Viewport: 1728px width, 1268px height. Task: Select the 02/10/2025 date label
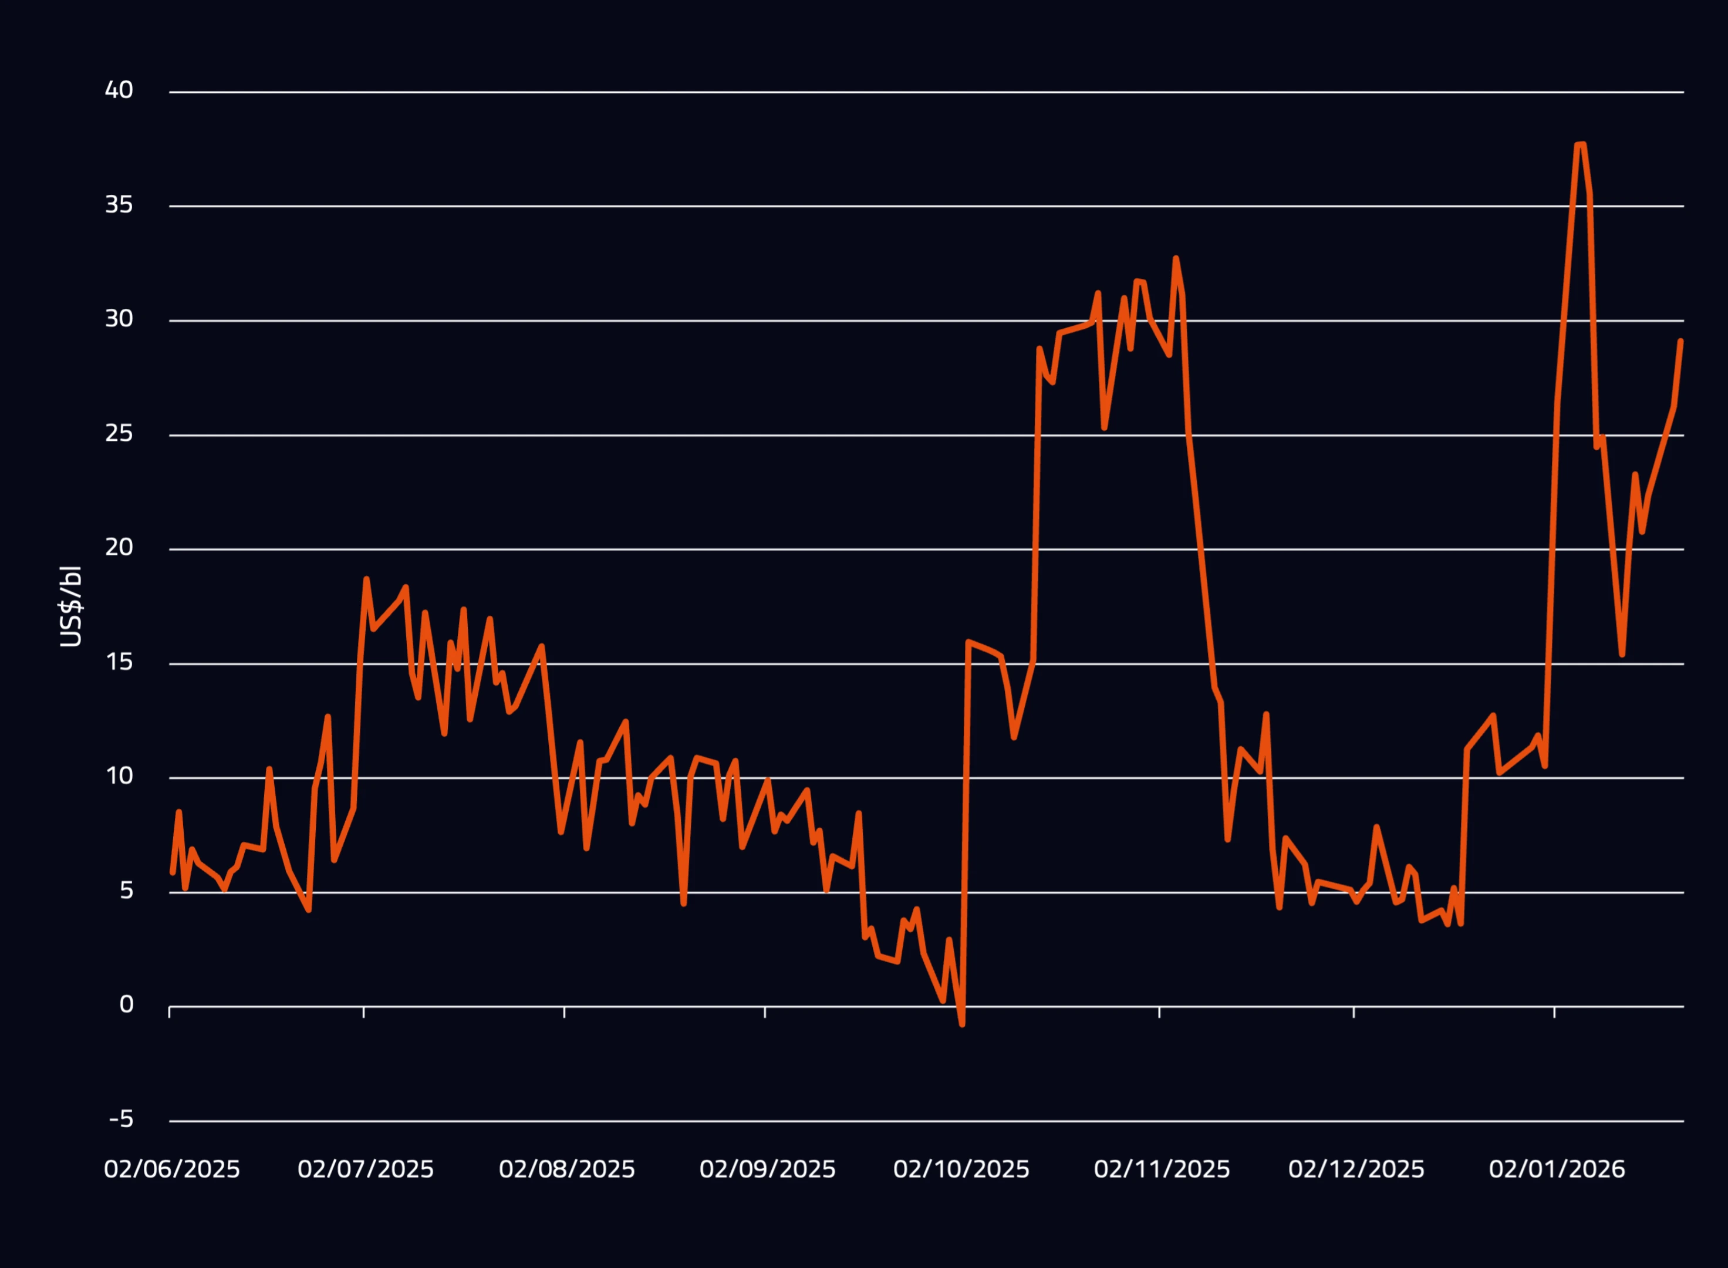(961, 1170)
